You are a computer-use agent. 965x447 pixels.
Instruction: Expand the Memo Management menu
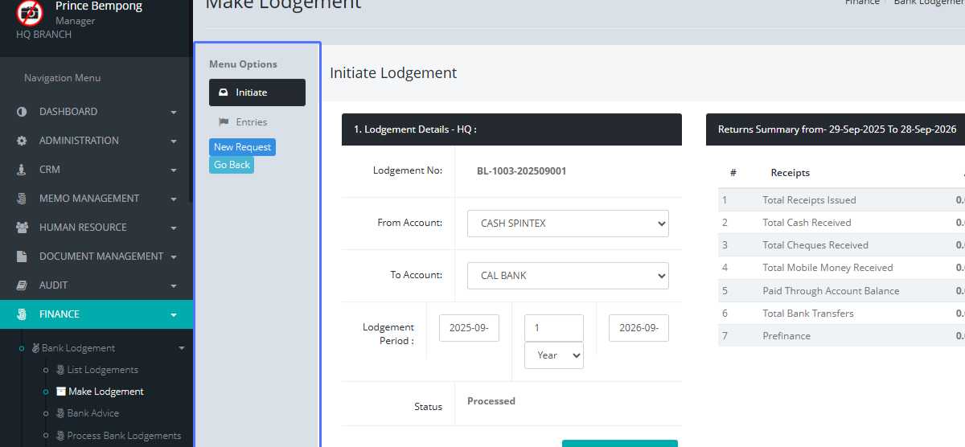coord(96,199)
